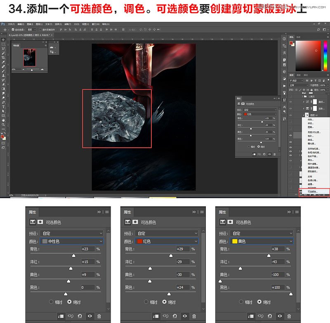This screenshot has width=330, height=323.
Task: Click the mask icon in 黄色 panel header
Action: pyautogui.click(x=230, y=222)
